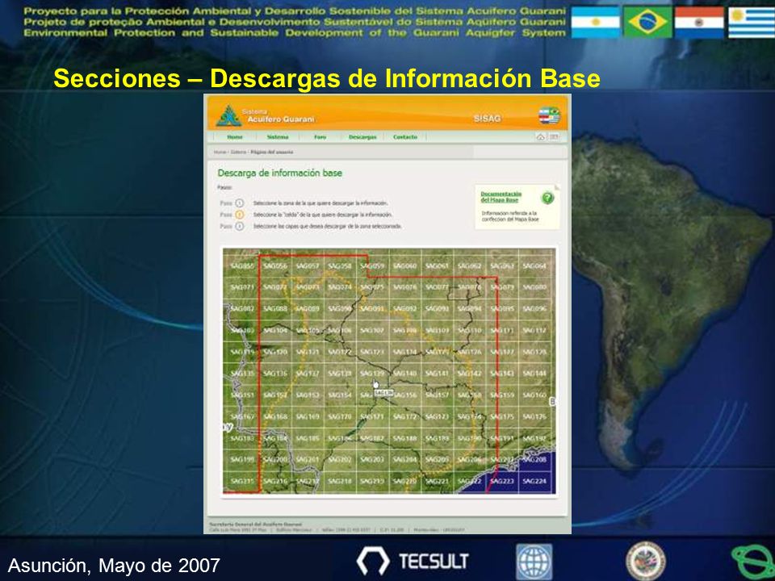Open the Descargas menu item
The width and height of the screenshot is (775, 581).
coord(362,137)
